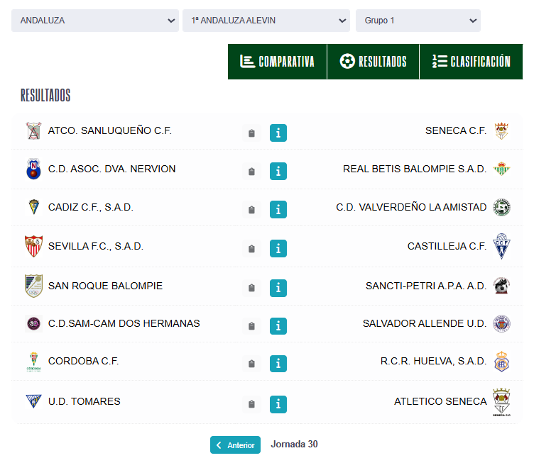The image size is (534, 458).
Task: Click Seneca C.F. crest
Action: (x=501, y=131)
